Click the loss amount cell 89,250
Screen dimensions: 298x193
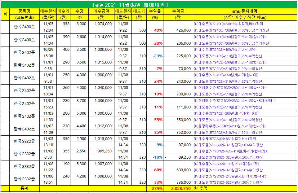point(178,157)
